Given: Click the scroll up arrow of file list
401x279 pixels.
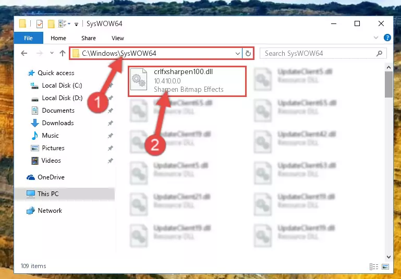Looking at the screenshot, I should (x=388, y=67).
